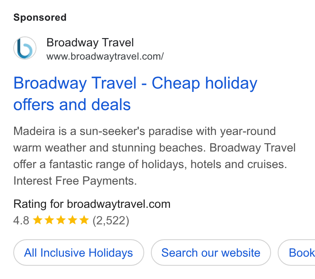The height and width of the screenshot is (279, 315).
Task: Click the Sponsored label
Action: 40,17
